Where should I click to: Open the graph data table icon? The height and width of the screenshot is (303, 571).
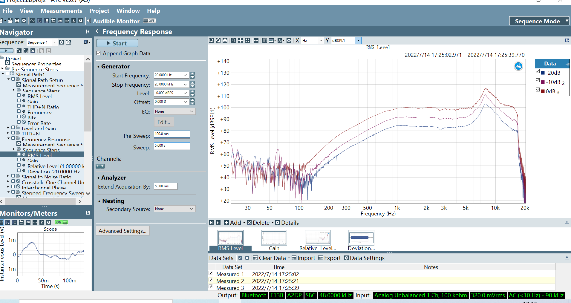coord(265,40)
